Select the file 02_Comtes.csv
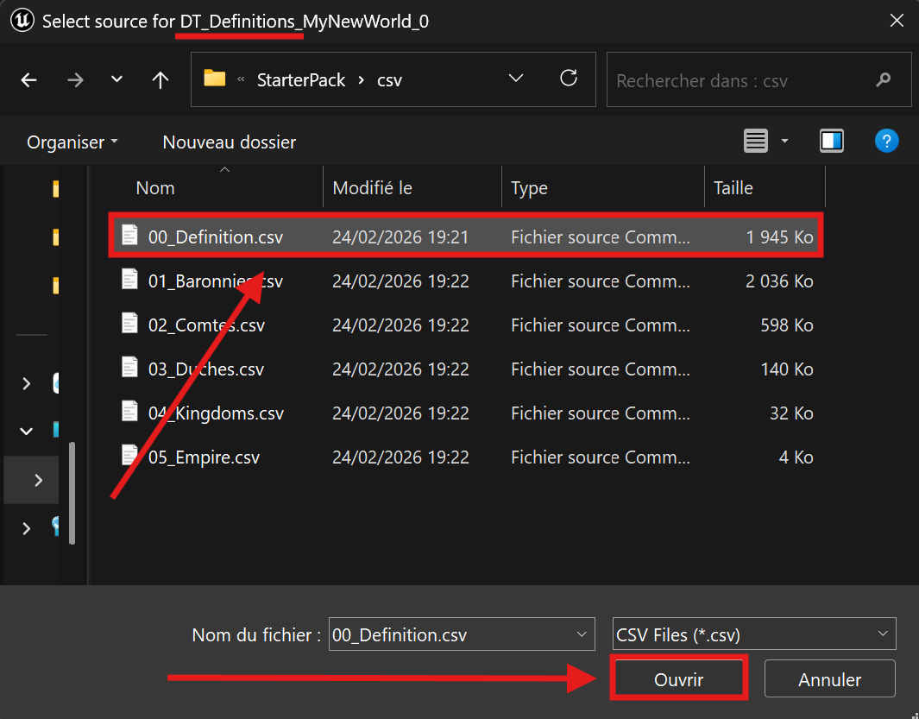Image resolution: width=919 pixels, height=719 pixels. pos(206,325)
